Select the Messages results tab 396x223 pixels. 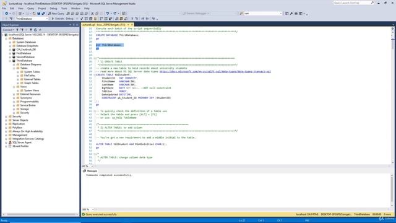pyautogui.click(x=90, y=171)
